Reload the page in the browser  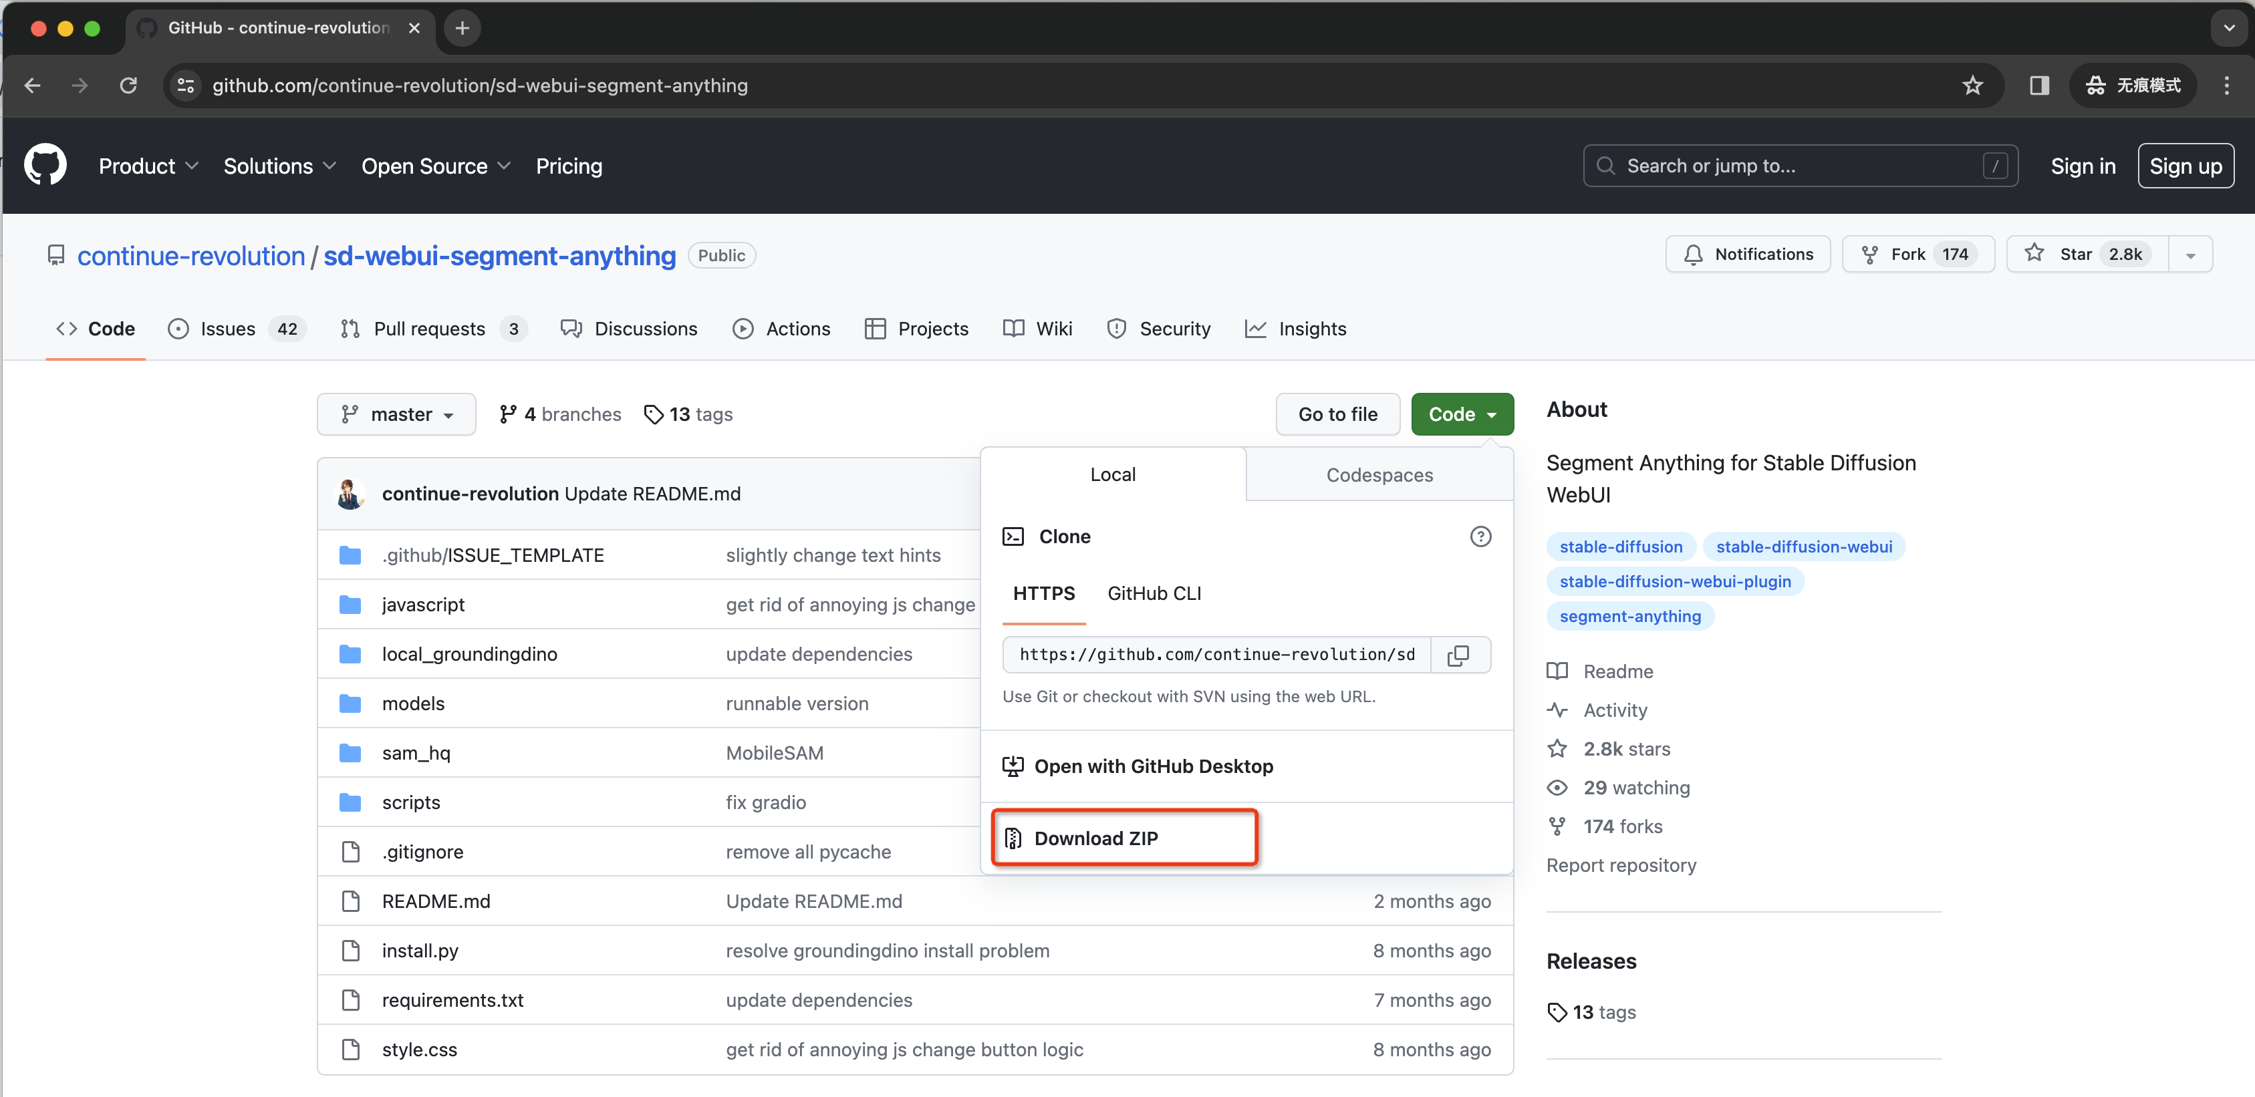coord(129,86)
